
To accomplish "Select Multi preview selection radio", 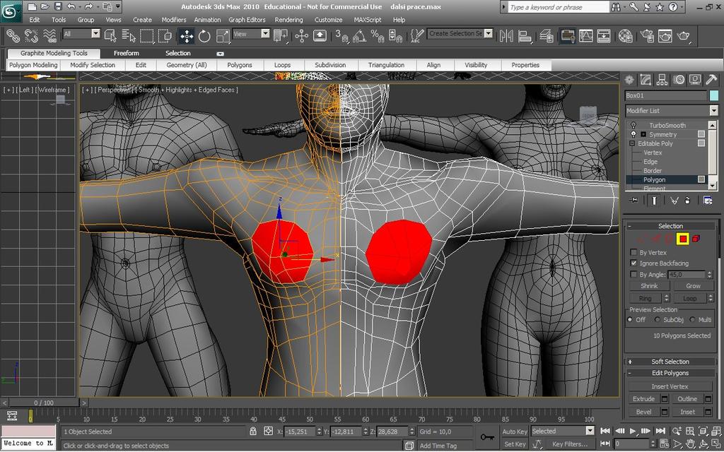I will point(692,319).
